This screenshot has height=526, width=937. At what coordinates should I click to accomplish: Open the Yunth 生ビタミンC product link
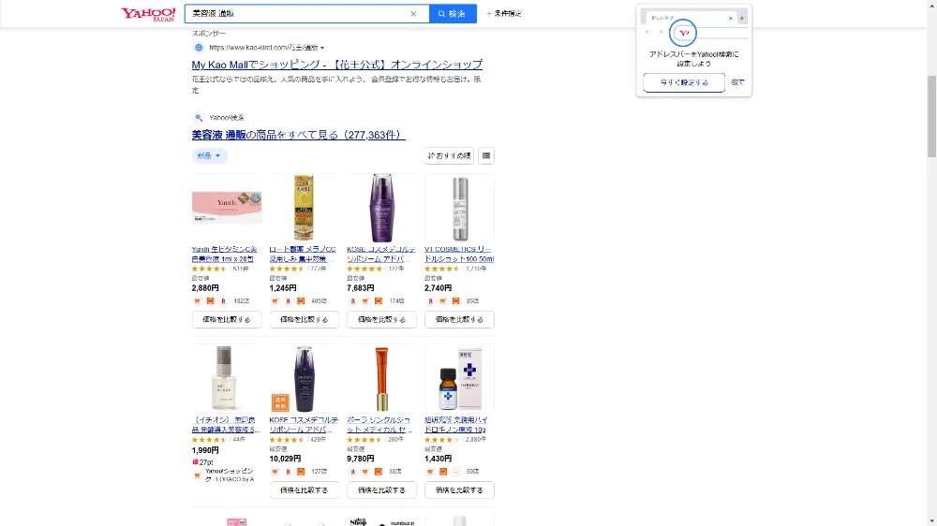[225, 254]
